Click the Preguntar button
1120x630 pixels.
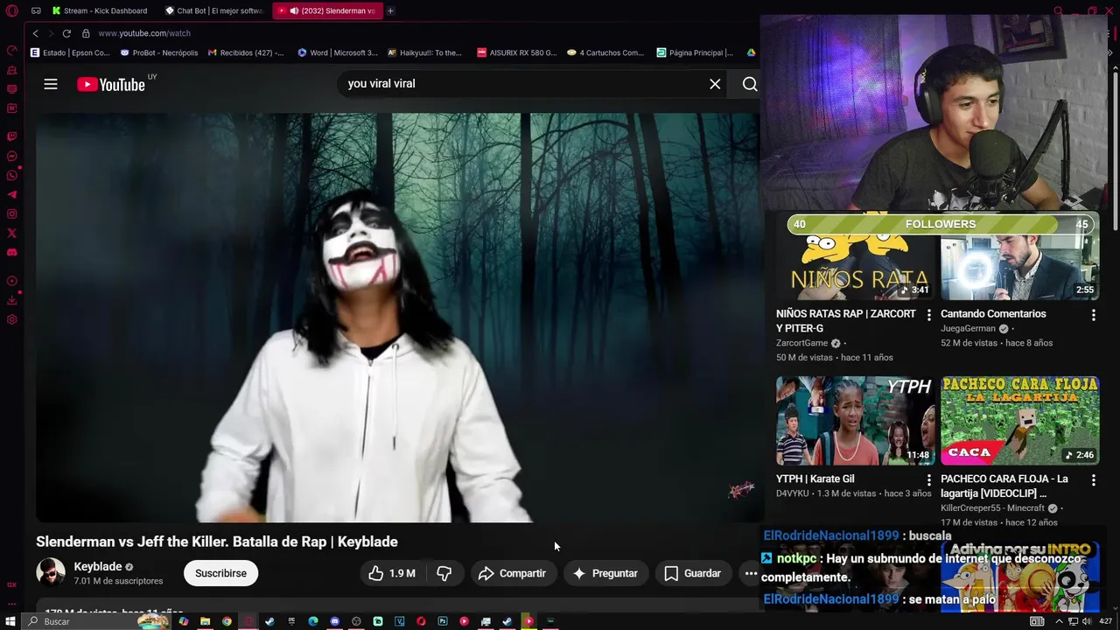click(x=605, y=573)
